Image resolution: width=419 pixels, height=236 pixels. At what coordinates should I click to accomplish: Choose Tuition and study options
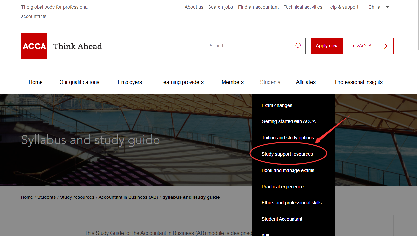pos(288,138)
